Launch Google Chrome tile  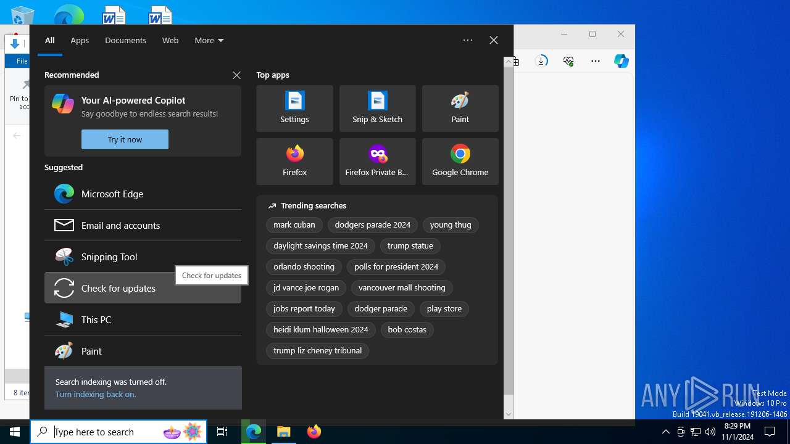460,162
